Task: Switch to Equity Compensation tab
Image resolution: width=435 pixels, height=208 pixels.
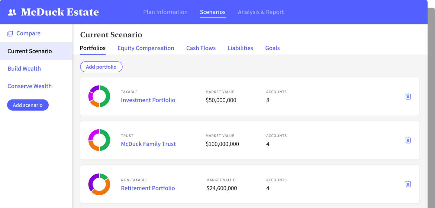Action: (x=146, y=48)
